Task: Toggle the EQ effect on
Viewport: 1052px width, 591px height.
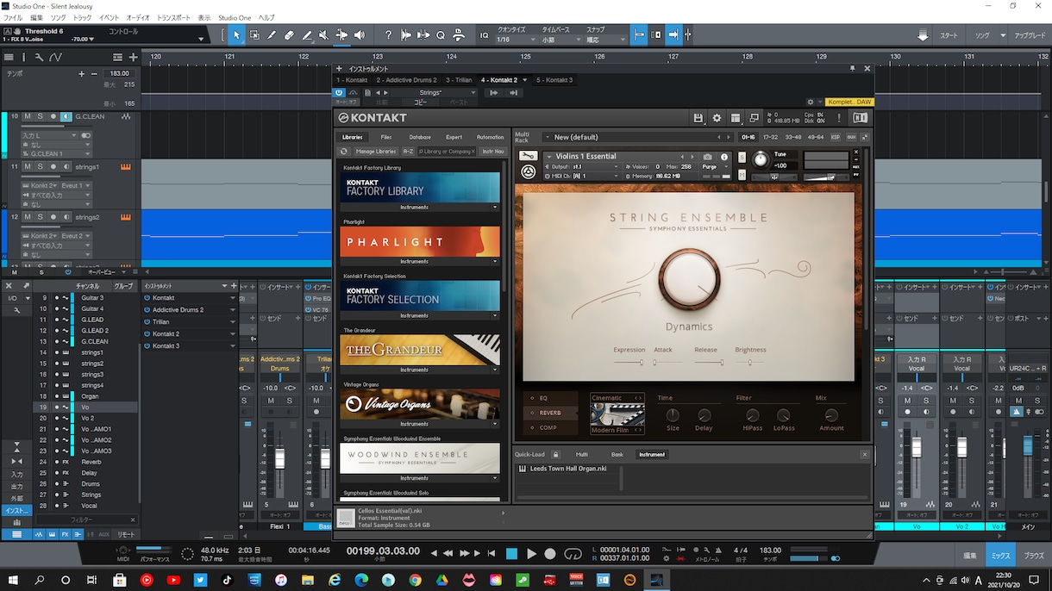Action: click(534, 398)
